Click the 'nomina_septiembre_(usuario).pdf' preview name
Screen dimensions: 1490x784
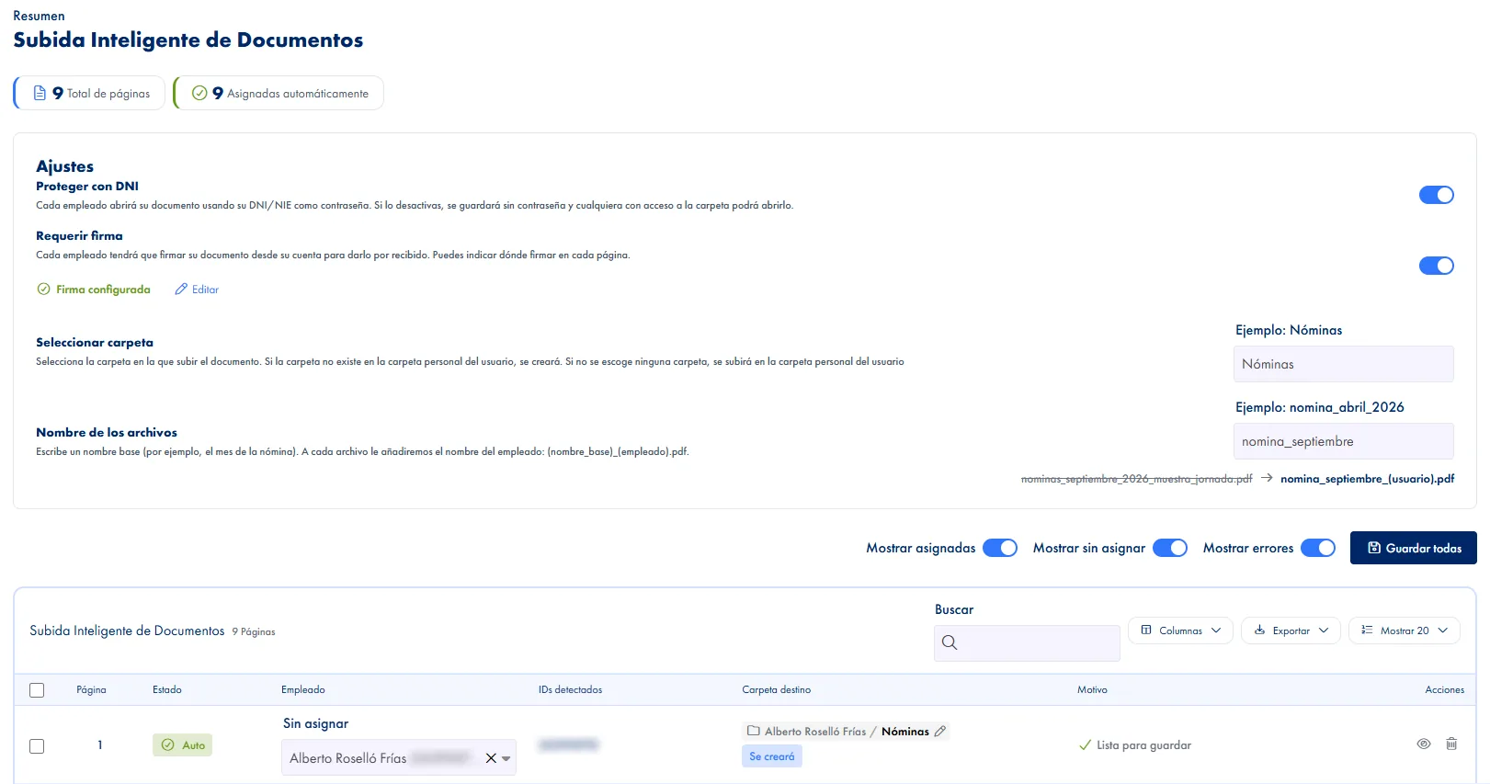click(x=1368, y=479)
